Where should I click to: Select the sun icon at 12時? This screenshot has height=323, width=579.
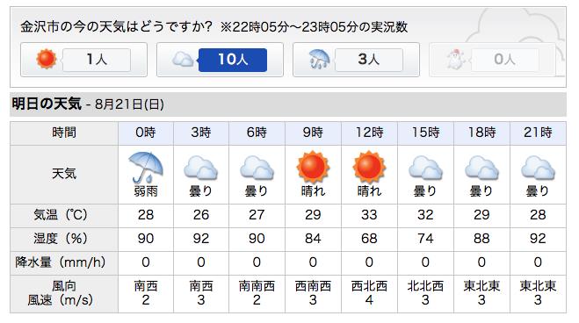point(369,167)
